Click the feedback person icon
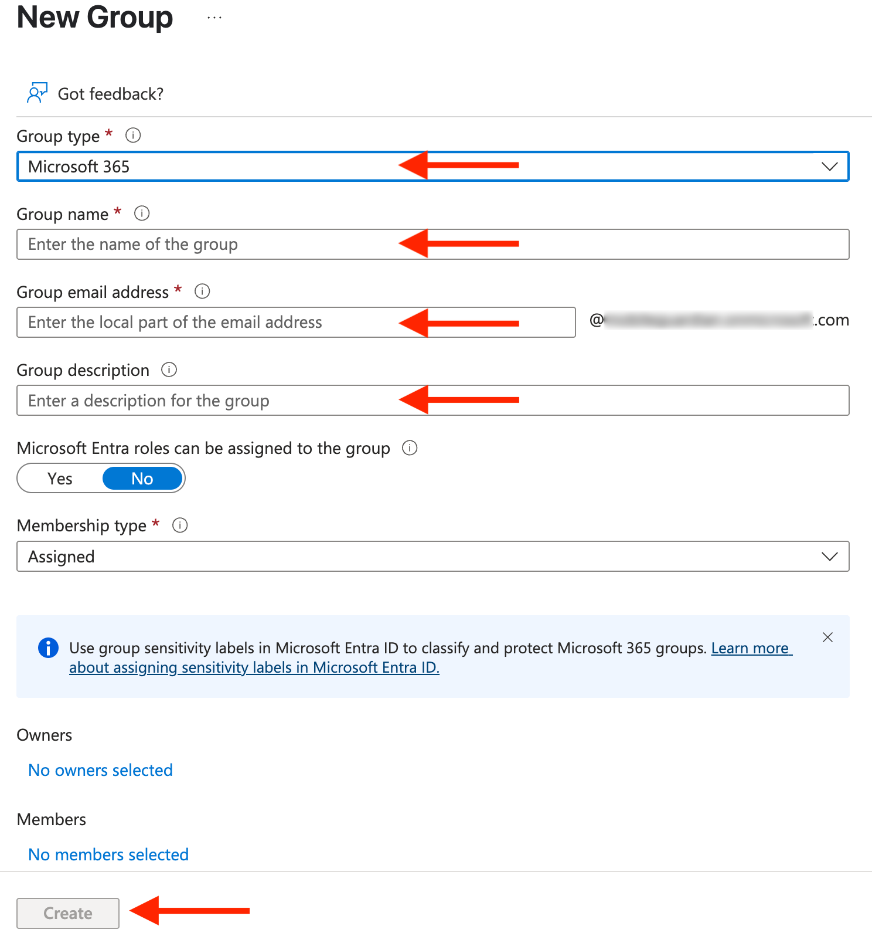This screenshot has width=872, height=936. pos(38,93)
